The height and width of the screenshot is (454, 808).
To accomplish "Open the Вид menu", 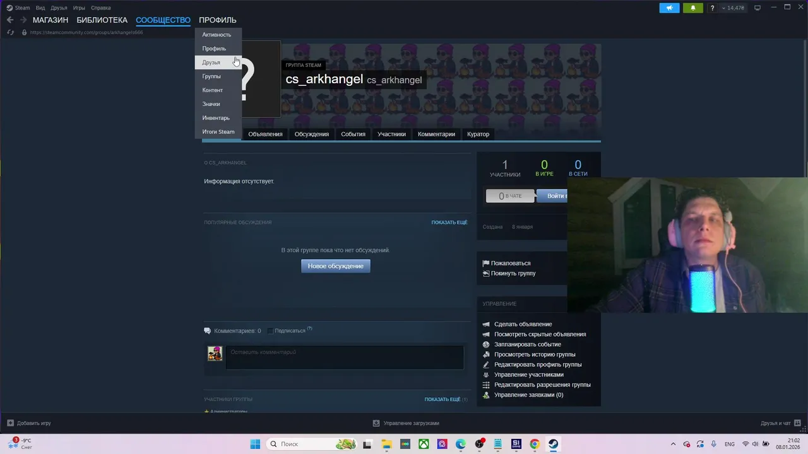I will (x=40, y=8).
